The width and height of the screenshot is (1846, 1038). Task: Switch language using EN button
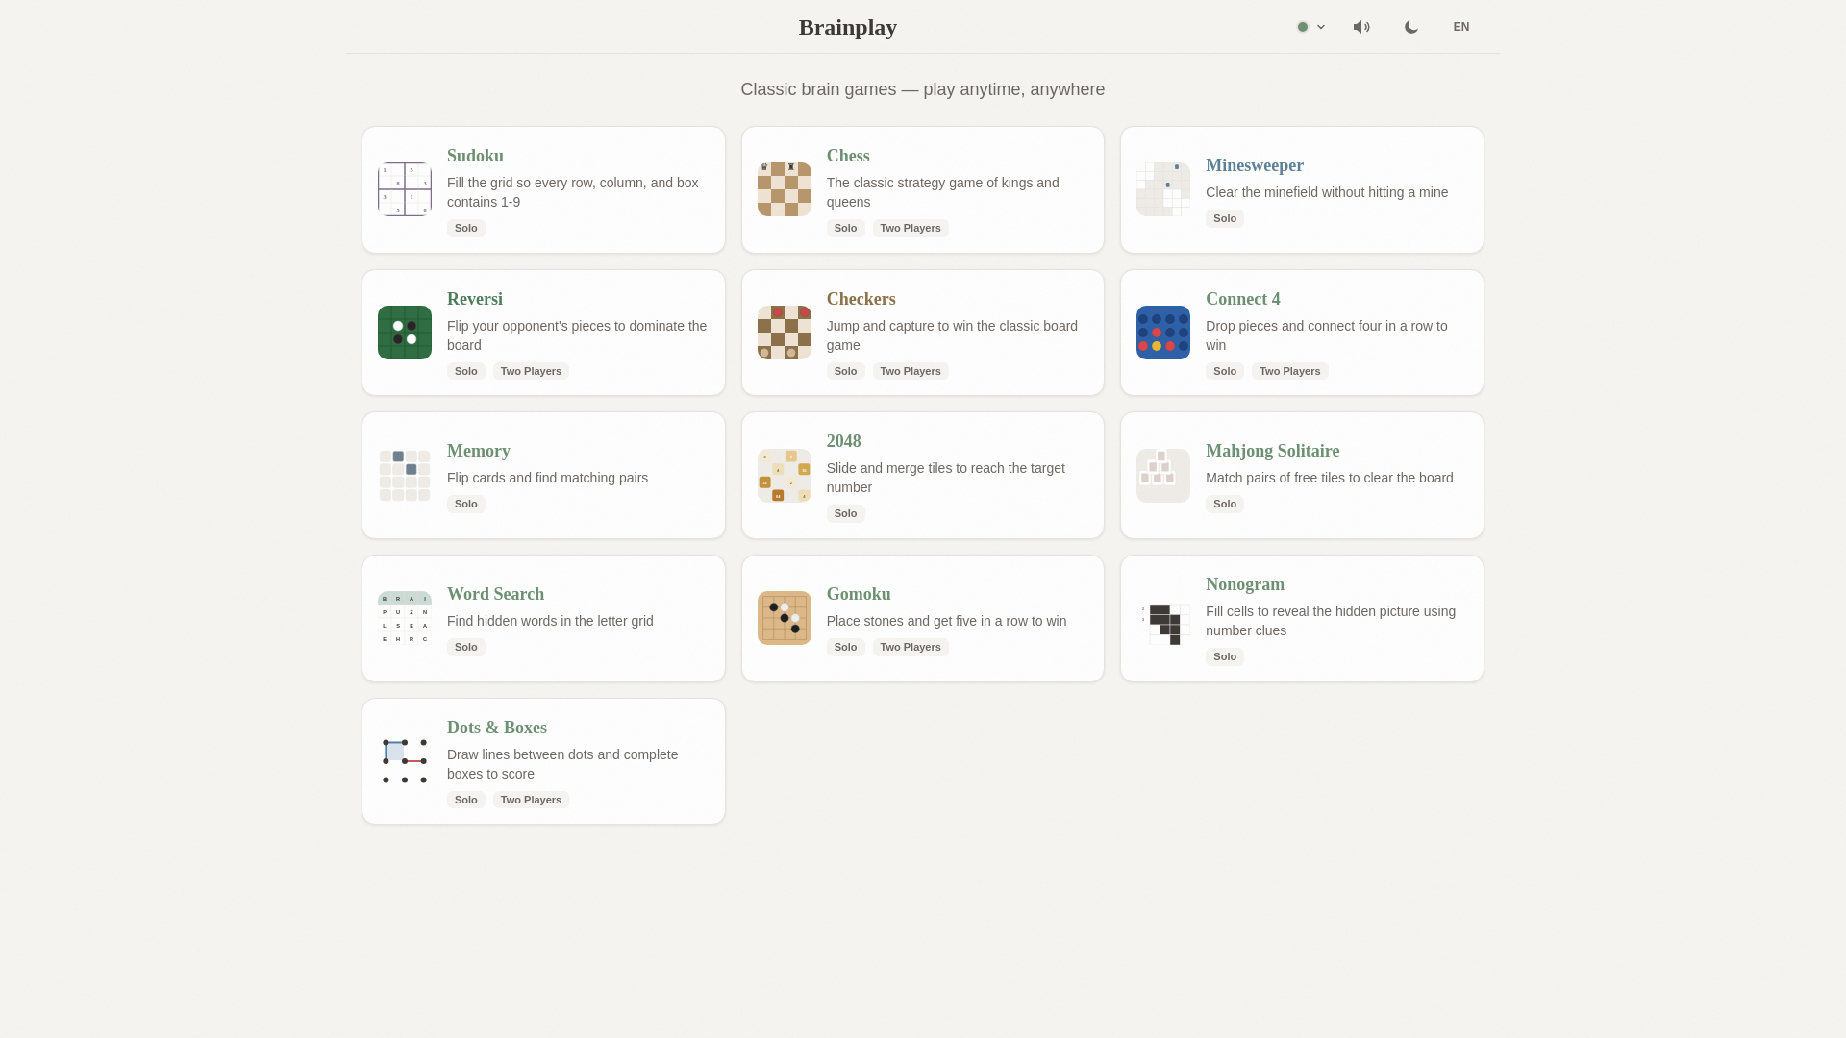point(1460,27)
